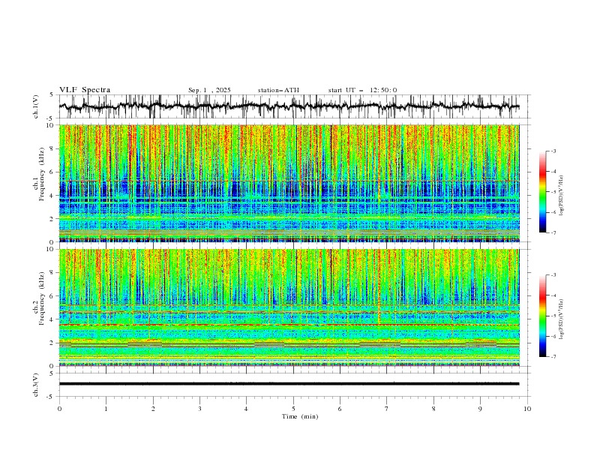Viewport: 594px width, 459px height.
Task: Click the ch.3(V) axis "5" tick label
Action: tap(52, 373)
